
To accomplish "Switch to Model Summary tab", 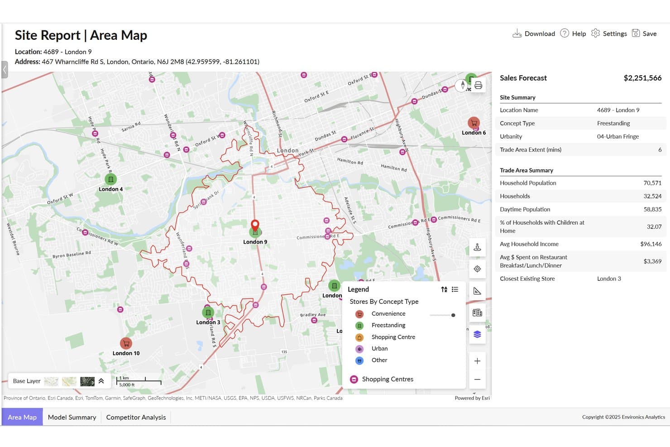I will (x=72, y=417).
